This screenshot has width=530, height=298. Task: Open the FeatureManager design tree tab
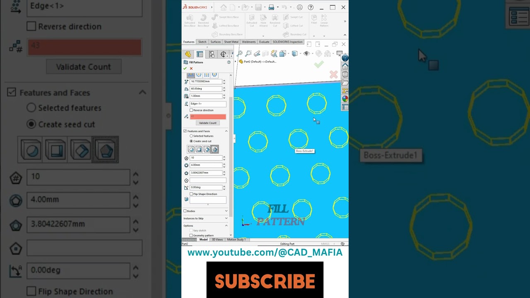point(188,54)
